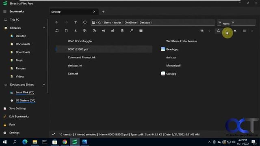The height and width of the screenshot is (146, 260).
Task: Open Google Chrome from taskbar
Action: 65,142
